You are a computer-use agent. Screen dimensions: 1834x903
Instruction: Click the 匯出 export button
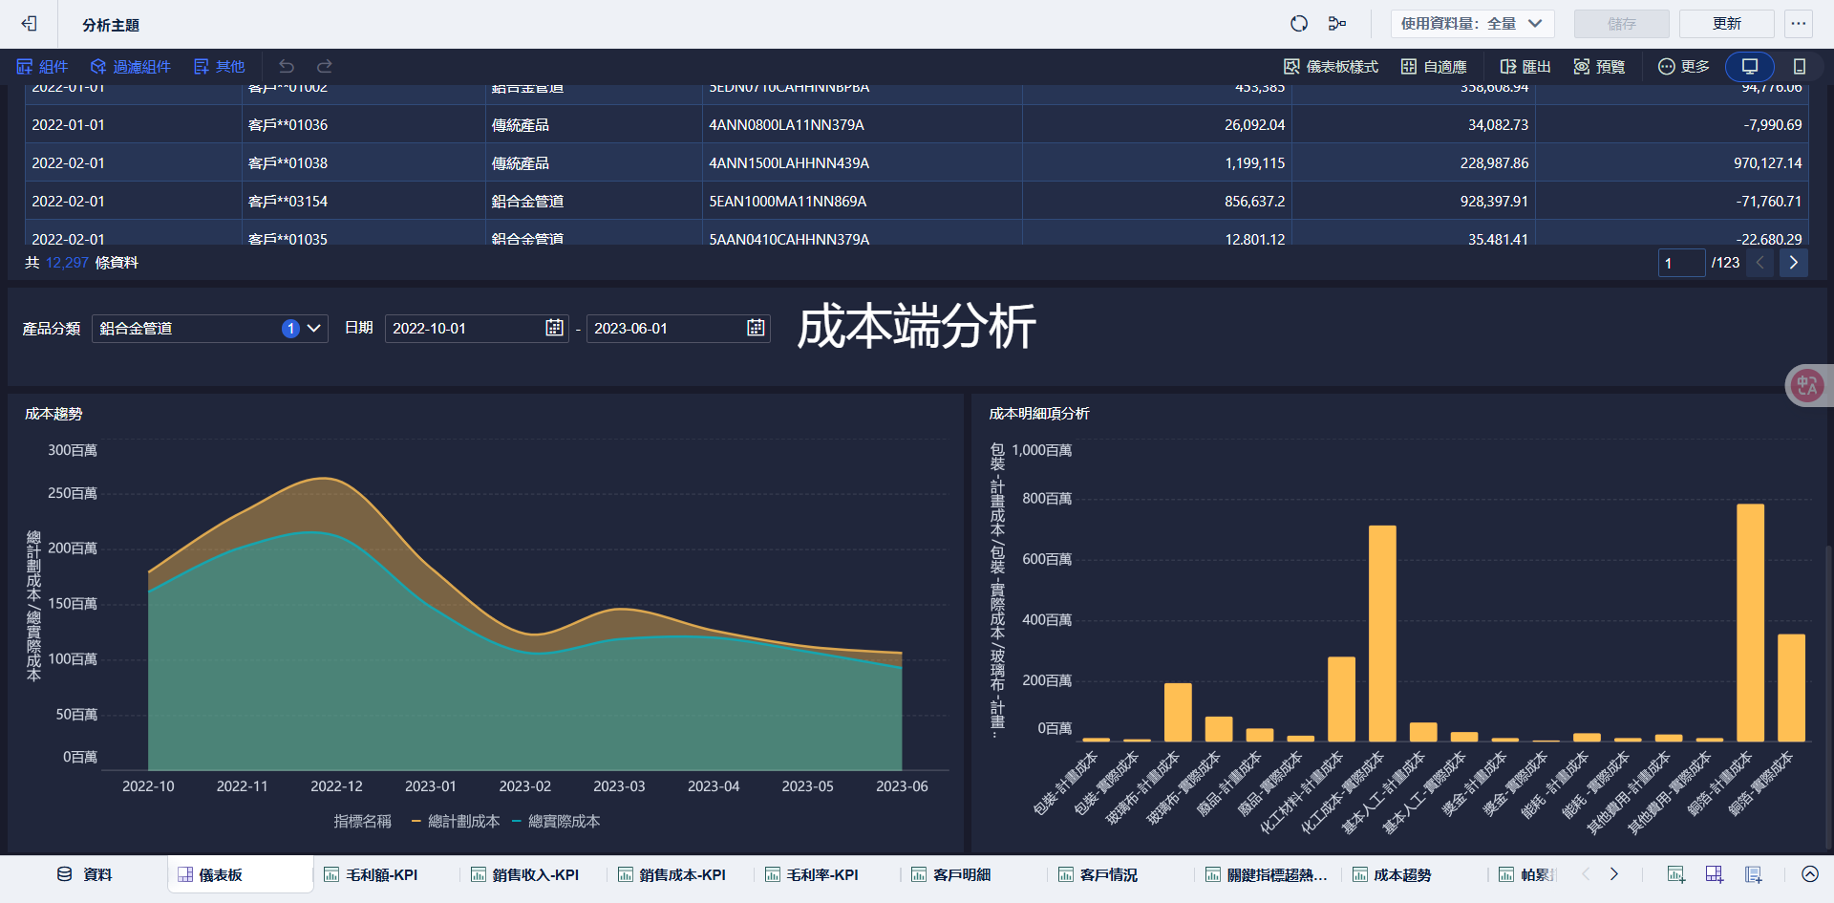pos(1525,66)
